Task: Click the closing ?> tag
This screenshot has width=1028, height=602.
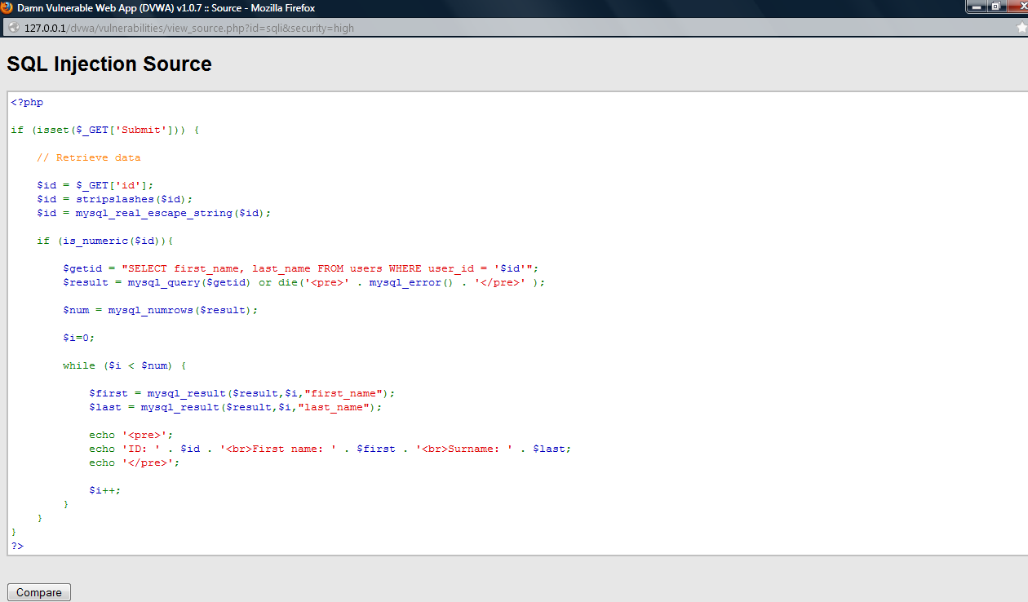Action: click(x=17, y=546)
